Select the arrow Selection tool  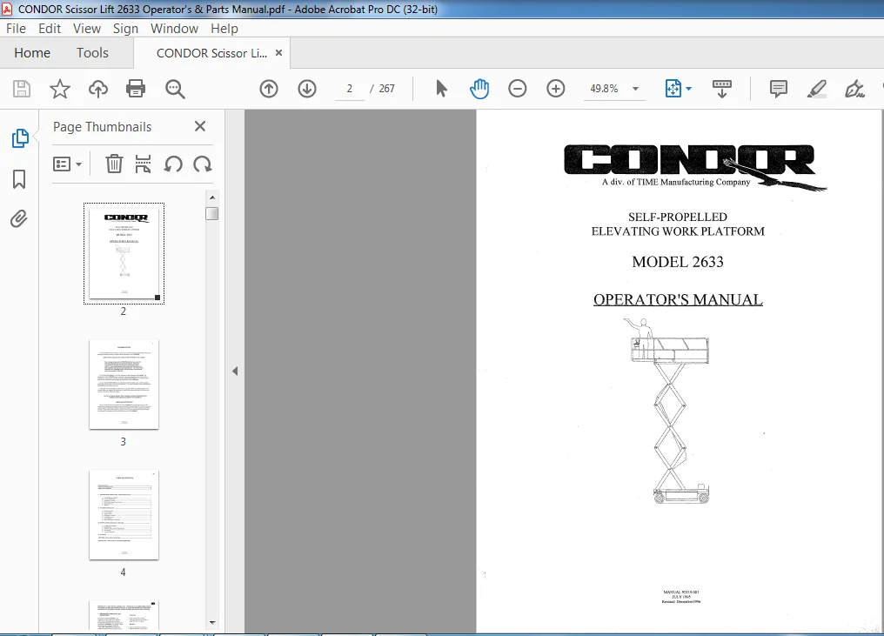[x=441, y=89]
